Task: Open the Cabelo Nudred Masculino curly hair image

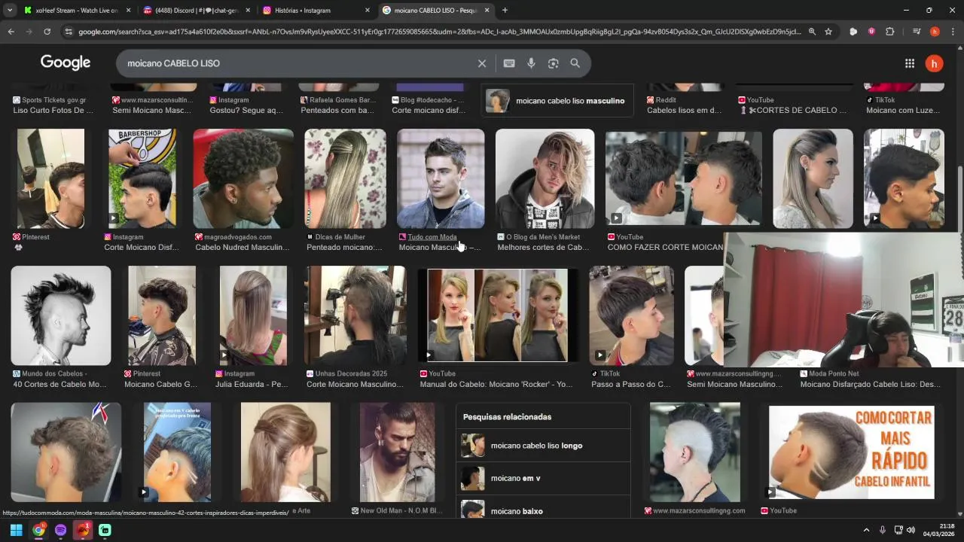Action: [x=243, y=178]
